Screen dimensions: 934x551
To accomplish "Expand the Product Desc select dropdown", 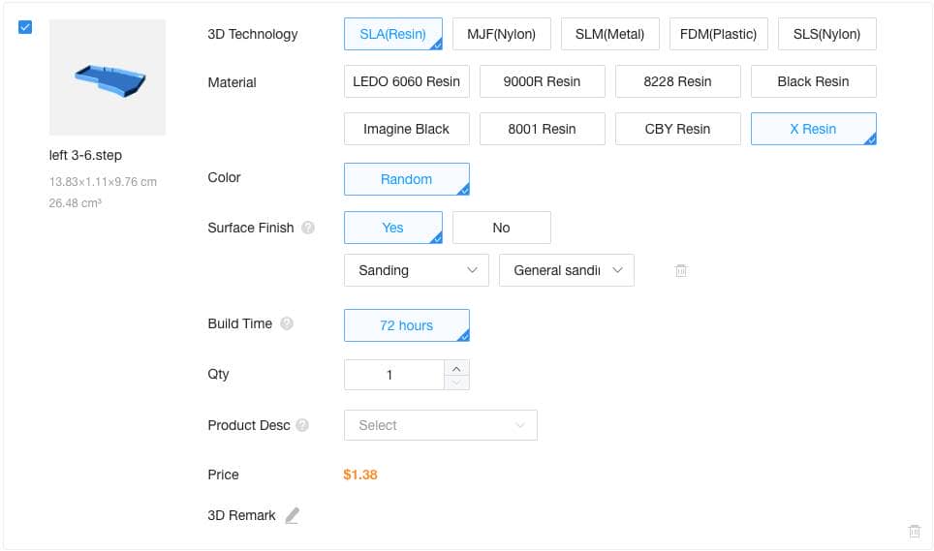I will coord(440,425).
